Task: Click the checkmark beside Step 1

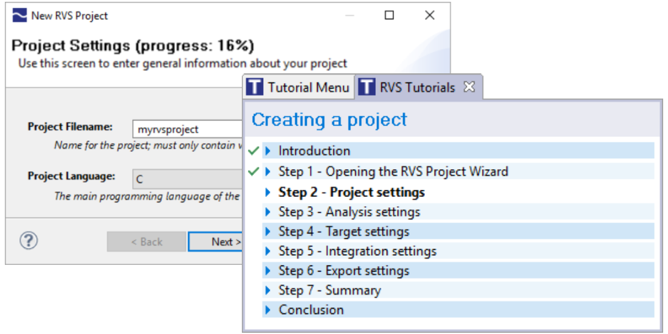Action: [254, 172]
